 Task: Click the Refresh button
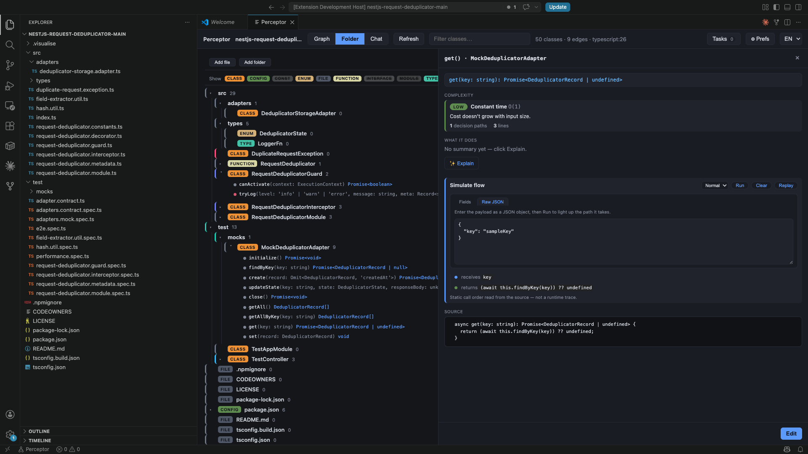click(409, 39)
